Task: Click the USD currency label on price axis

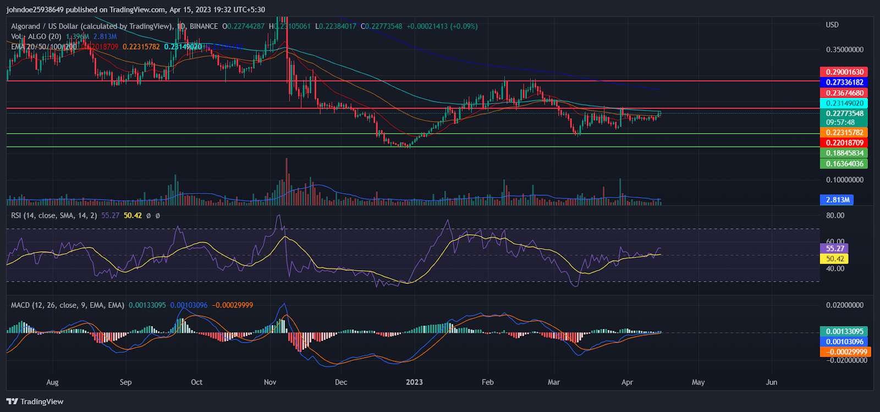Action: pos(832,25)
